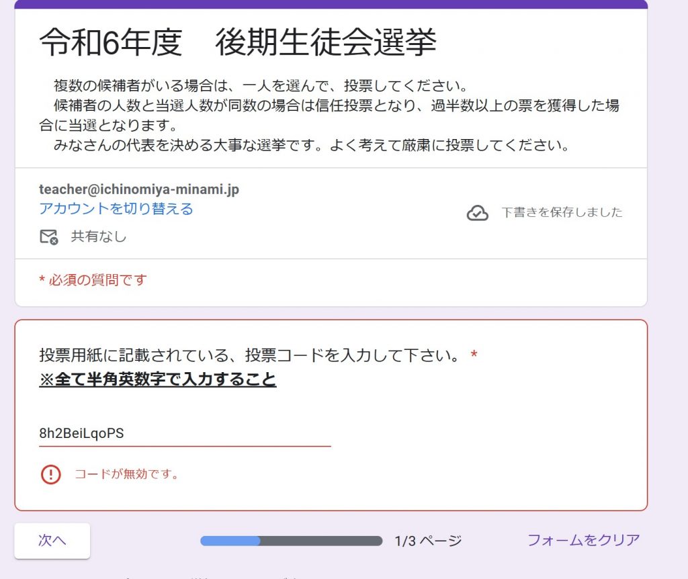Viewport: 688px width, 579px height.
Task: Click the 必須の質問です notice
Action: 93,280
